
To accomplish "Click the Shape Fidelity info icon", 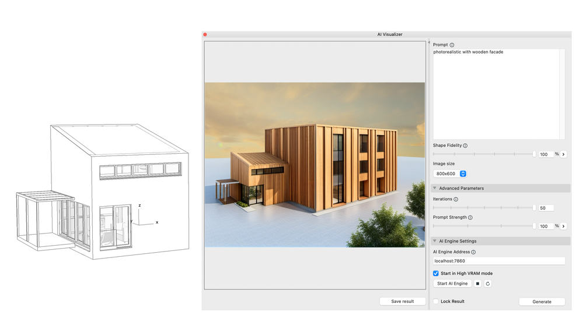I will [465, 146].
